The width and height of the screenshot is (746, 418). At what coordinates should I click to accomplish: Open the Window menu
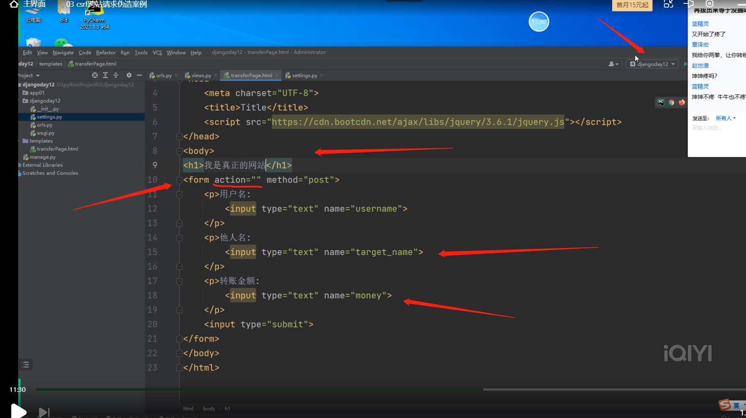coord(176,52)
